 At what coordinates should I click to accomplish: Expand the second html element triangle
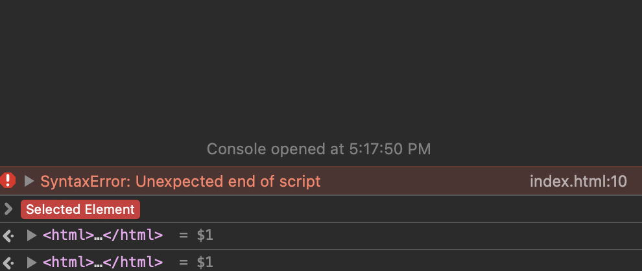coord(32,263)
